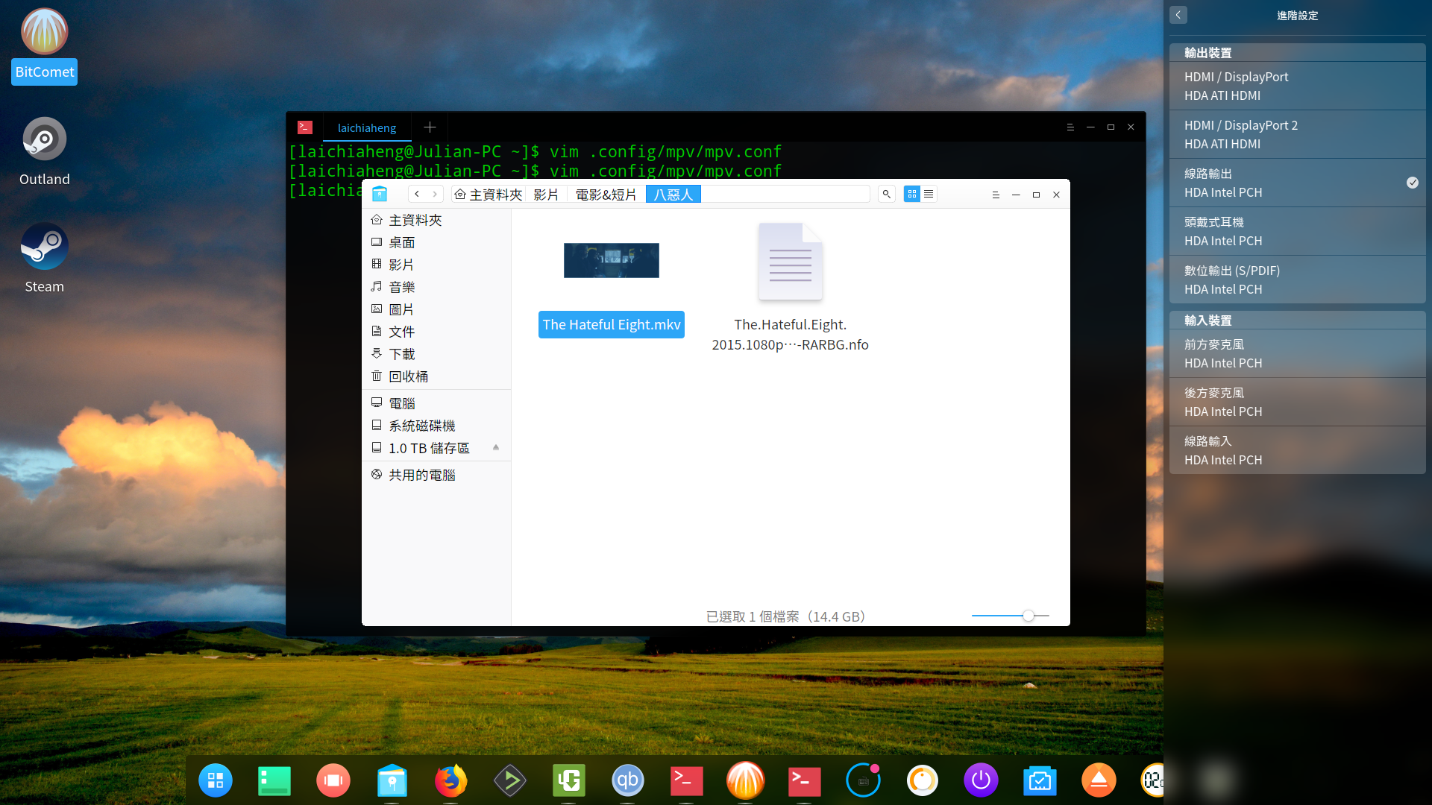The height and width of the screenshot is (805, 1432).
Task: Launch Steam from desktop
Action: [x=44, y=259]
